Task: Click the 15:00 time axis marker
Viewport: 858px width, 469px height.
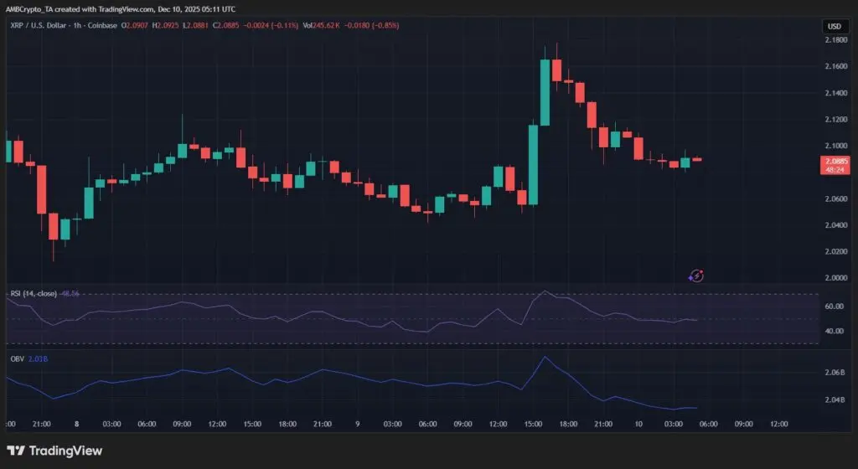Action: pos(533,425)
